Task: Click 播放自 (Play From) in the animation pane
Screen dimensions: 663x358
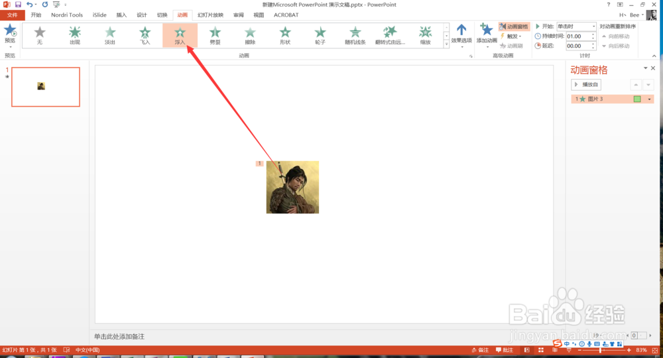Action: [x=586, y=85]
